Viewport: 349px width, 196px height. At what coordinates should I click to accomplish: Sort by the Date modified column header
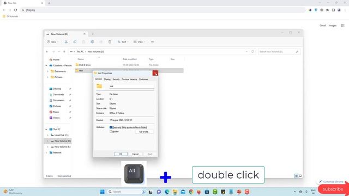[130, 59]
